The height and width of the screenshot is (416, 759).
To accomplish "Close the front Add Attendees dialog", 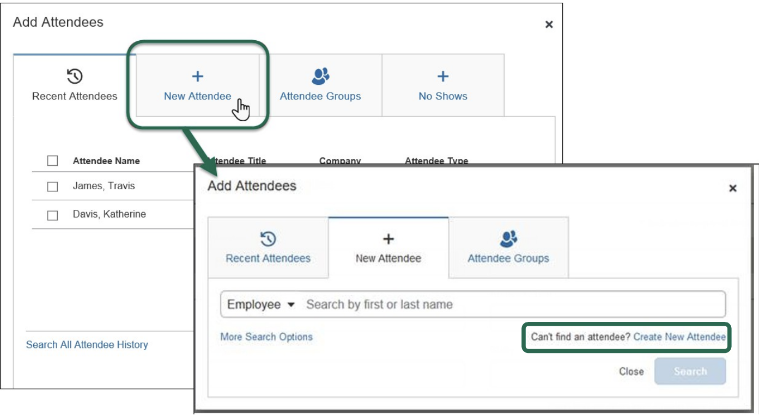I will 733,188.
